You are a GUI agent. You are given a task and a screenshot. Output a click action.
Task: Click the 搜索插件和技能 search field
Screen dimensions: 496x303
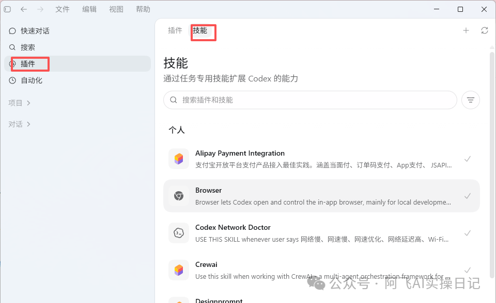(x=311, y=100)
